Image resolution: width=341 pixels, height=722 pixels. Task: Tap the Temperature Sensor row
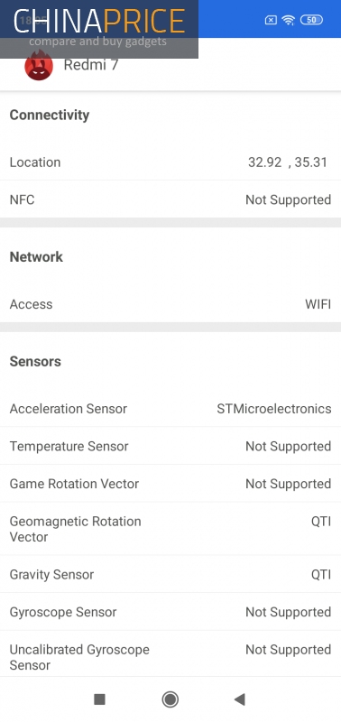click(170, 446)
